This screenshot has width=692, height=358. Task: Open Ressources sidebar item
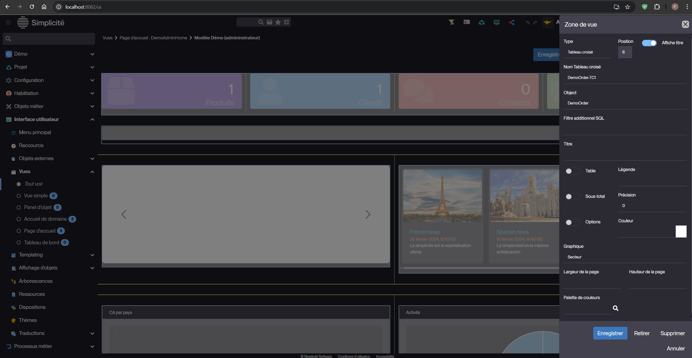pyautogui.click(x=32, y=294)
